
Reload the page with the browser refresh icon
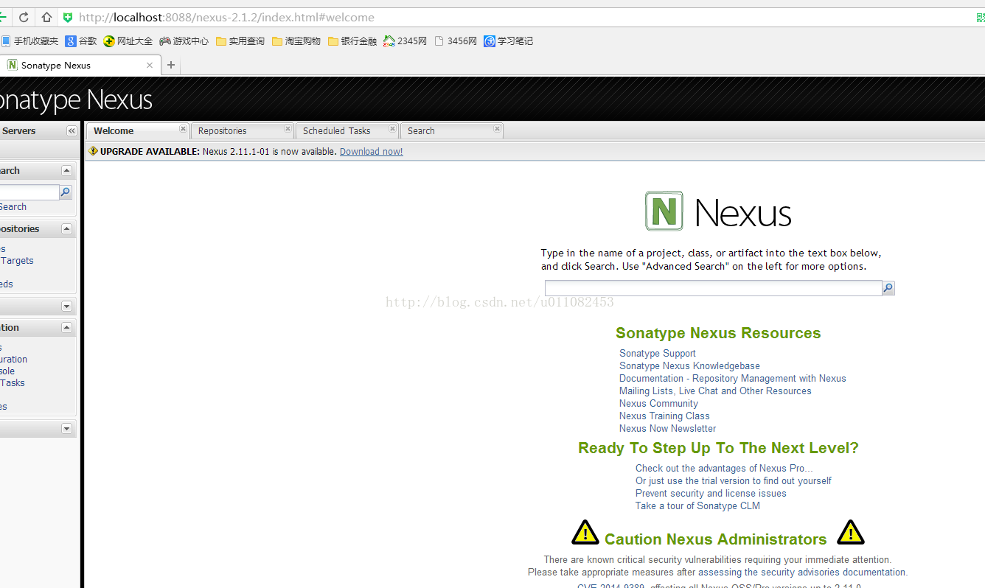(x=24, y=17)
